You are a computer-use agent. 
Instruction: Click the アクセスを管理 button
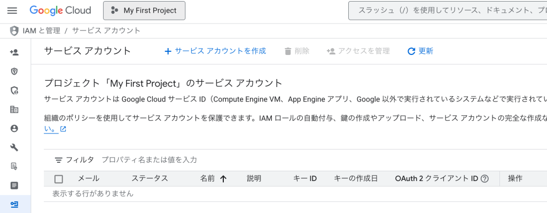tap(358, 51)
